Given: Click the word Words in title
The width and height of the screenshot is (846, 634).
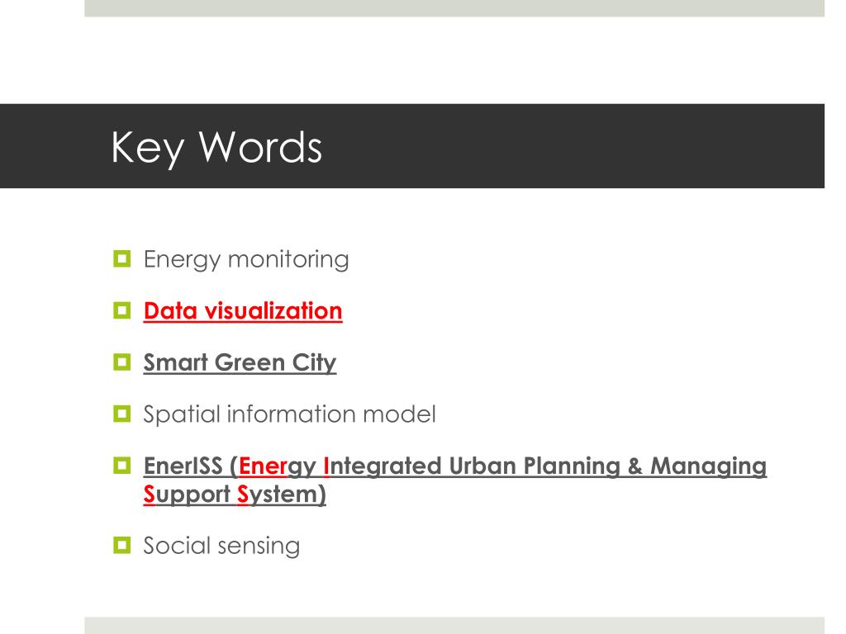Looking at the screenshot, I should point(260,147).
